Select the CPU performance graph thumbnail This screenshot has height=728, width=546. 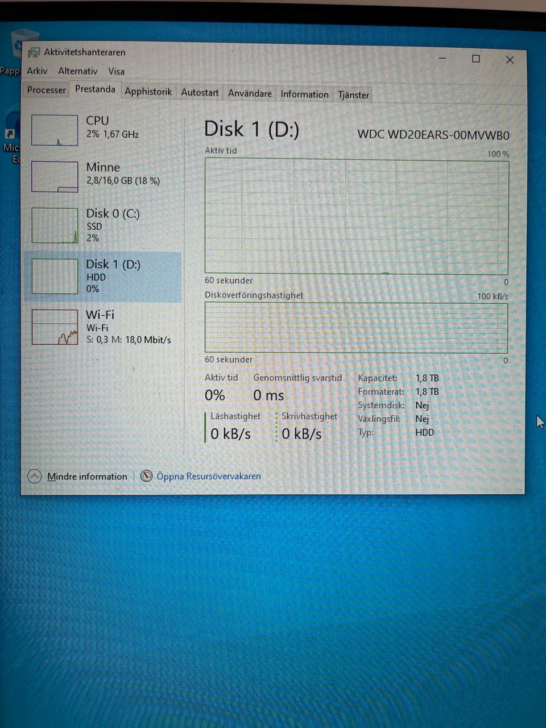(55, 130)
